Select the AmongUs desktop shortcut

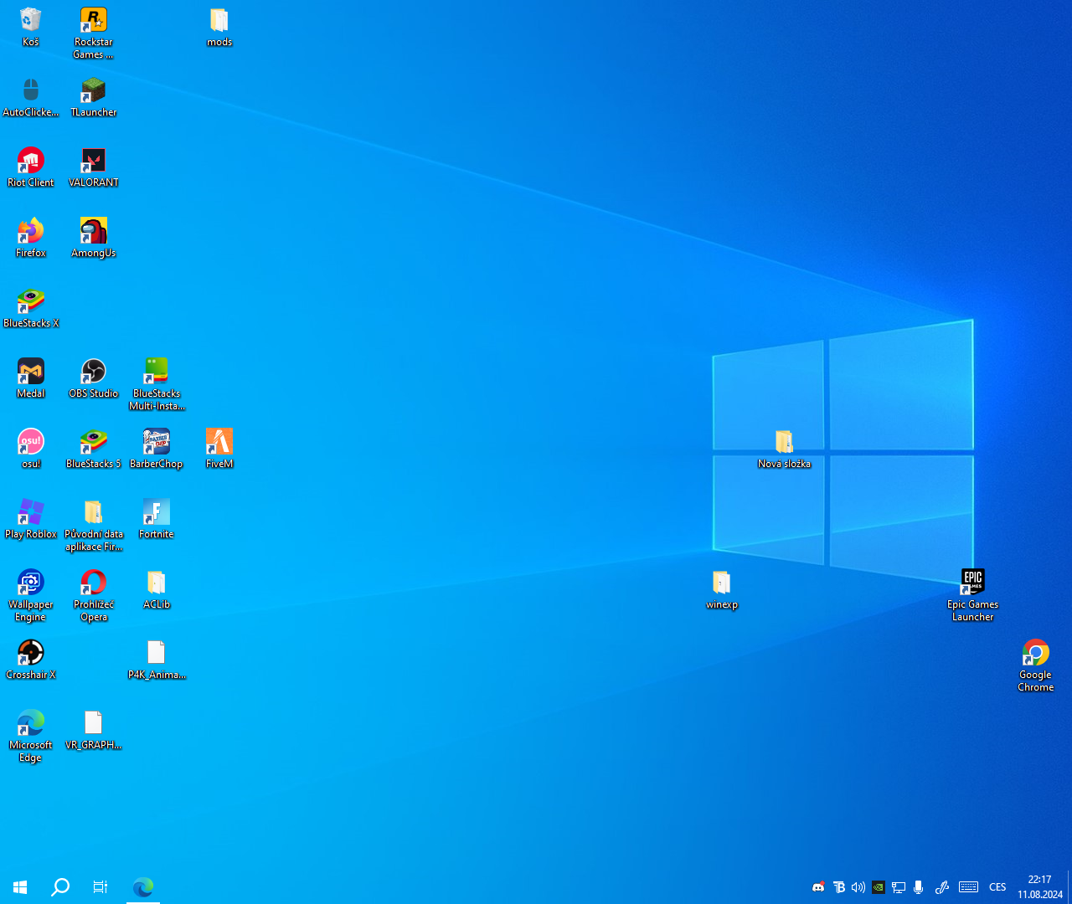pos(94,238)
